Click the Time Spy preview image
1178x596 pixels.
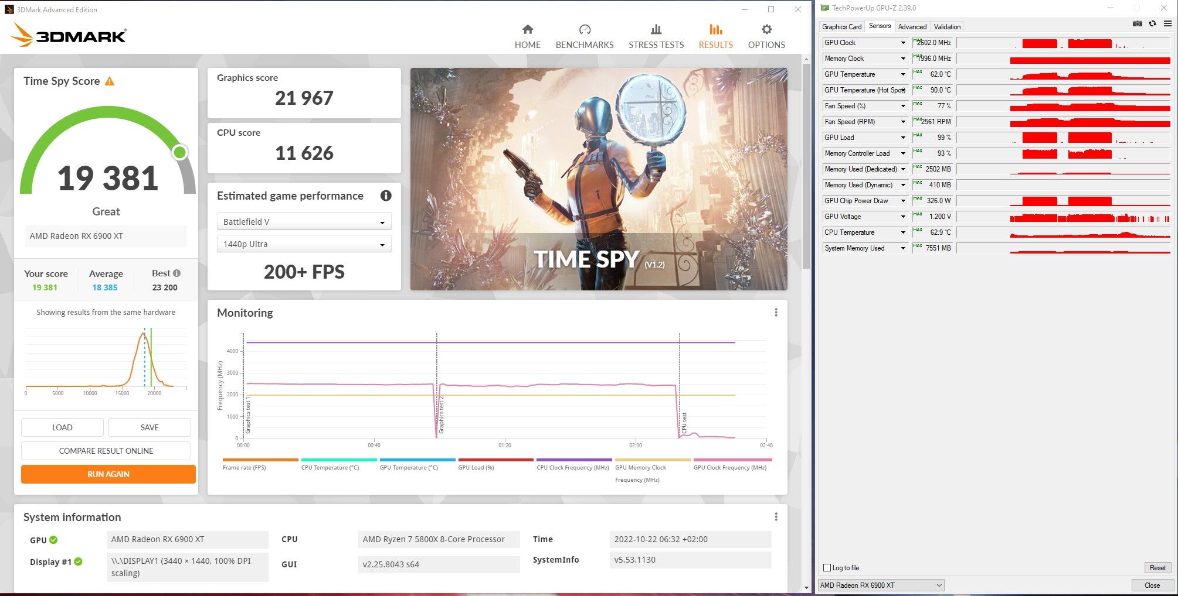[x=599, y=179]
